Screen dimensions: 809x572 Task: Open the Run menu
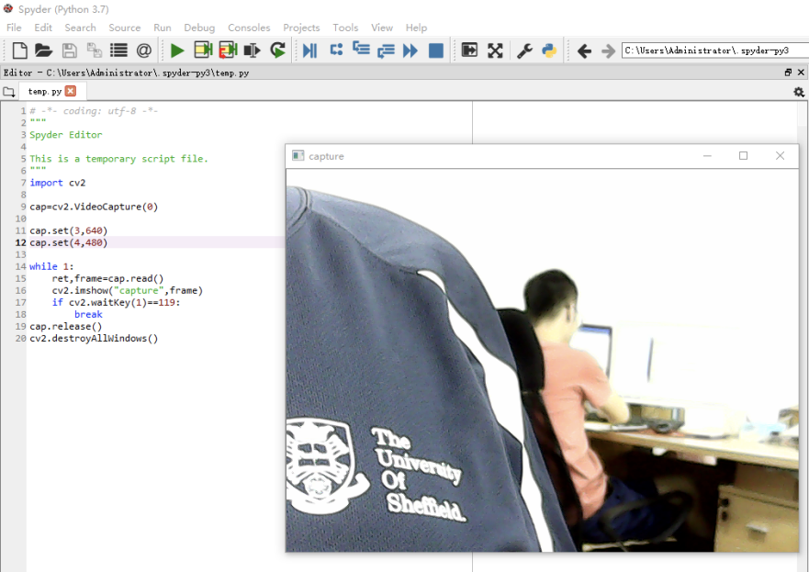coord(163,28)
